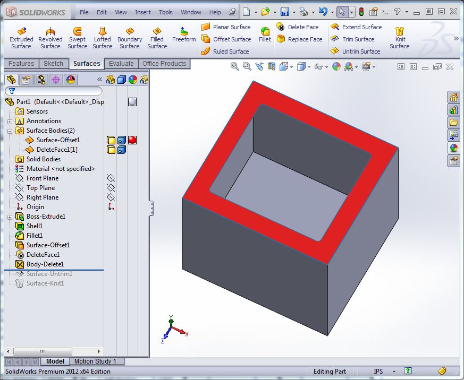Select the Delete Face tool
This screenshot has width=464, height=380.
(281, 27)
